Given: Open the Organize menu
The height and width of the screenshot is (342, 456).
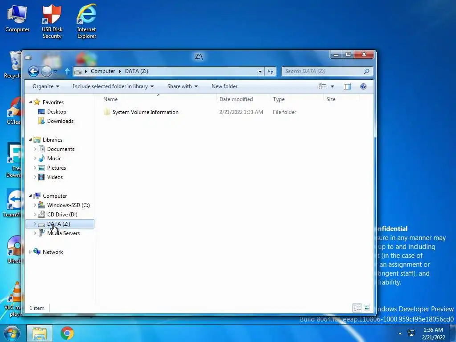Looking at the screenshot, I should (46, 86).
